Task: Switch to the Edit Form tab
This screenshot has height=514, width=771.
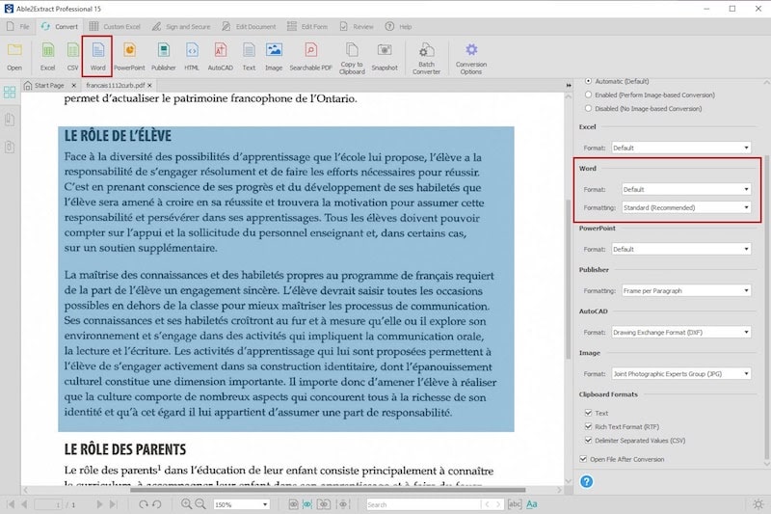Action: tap(307, 27)
